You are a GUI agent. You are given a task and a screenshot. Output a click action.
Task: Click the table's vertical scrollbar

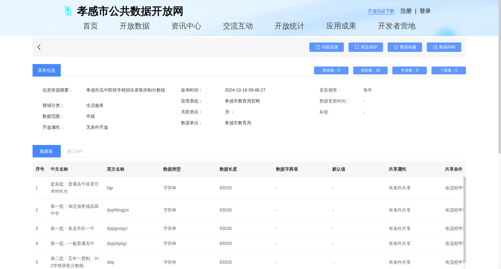click(465, 220)
